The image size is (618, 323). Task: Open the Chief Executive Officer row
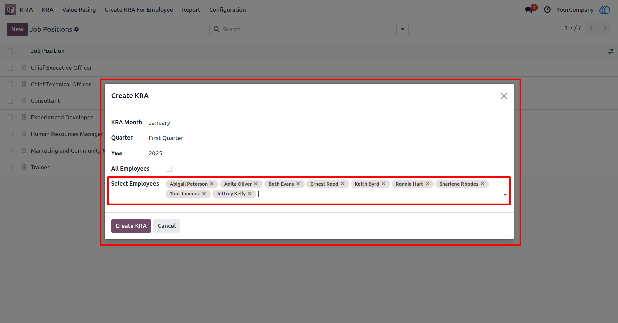pyautogui.click(x=62, y=68)
